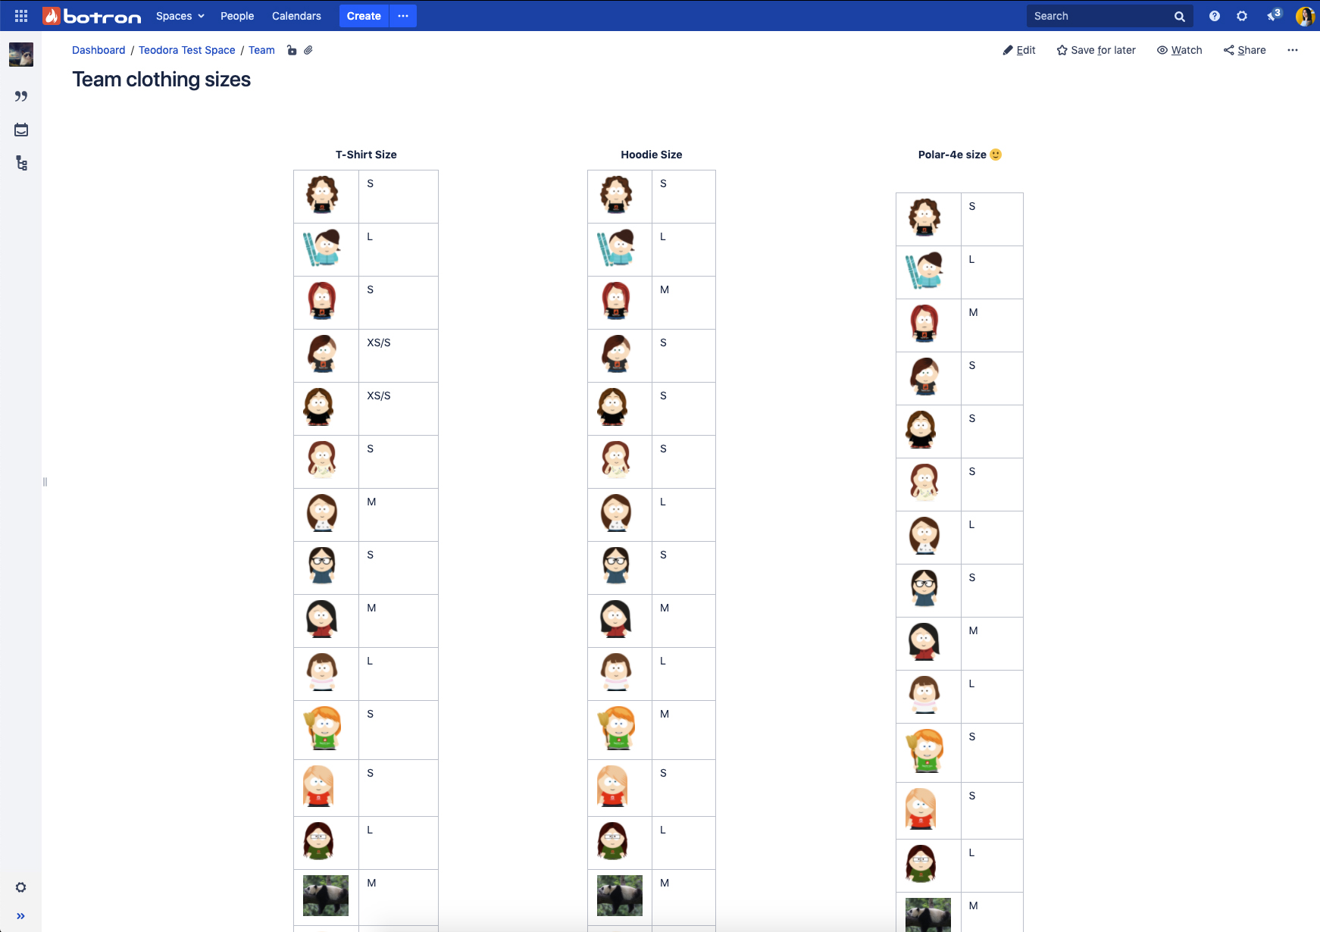Click sidebar resize handle

tap(45, 482)
